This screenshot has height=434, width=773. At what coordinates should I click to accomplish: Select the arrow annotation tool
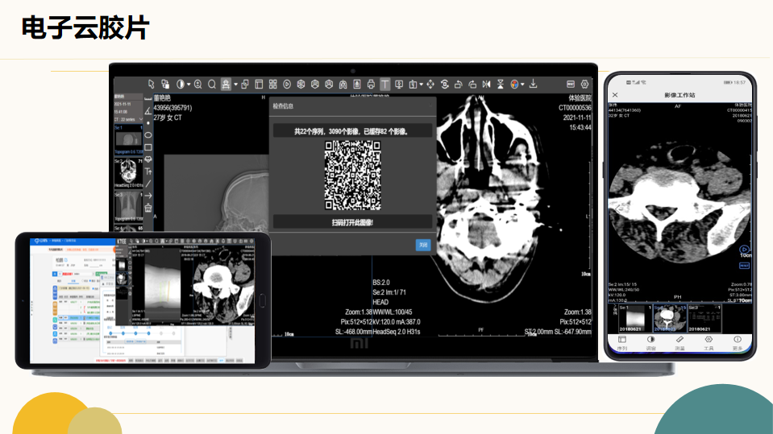click(148, 195)
